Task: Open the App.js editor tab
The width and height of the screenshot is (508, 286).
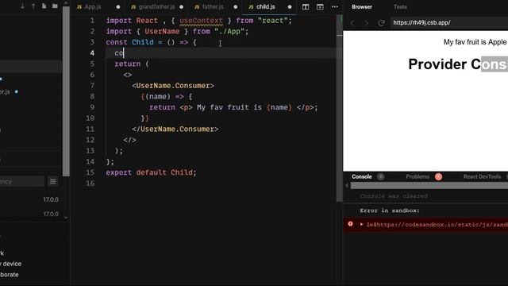Action: (x=93, y=7)
